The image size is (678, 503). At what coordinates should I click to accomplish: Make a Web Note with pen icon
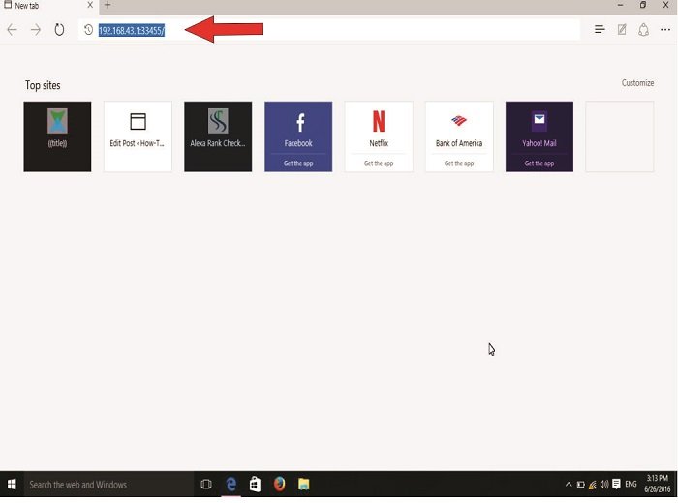(622, 29)
